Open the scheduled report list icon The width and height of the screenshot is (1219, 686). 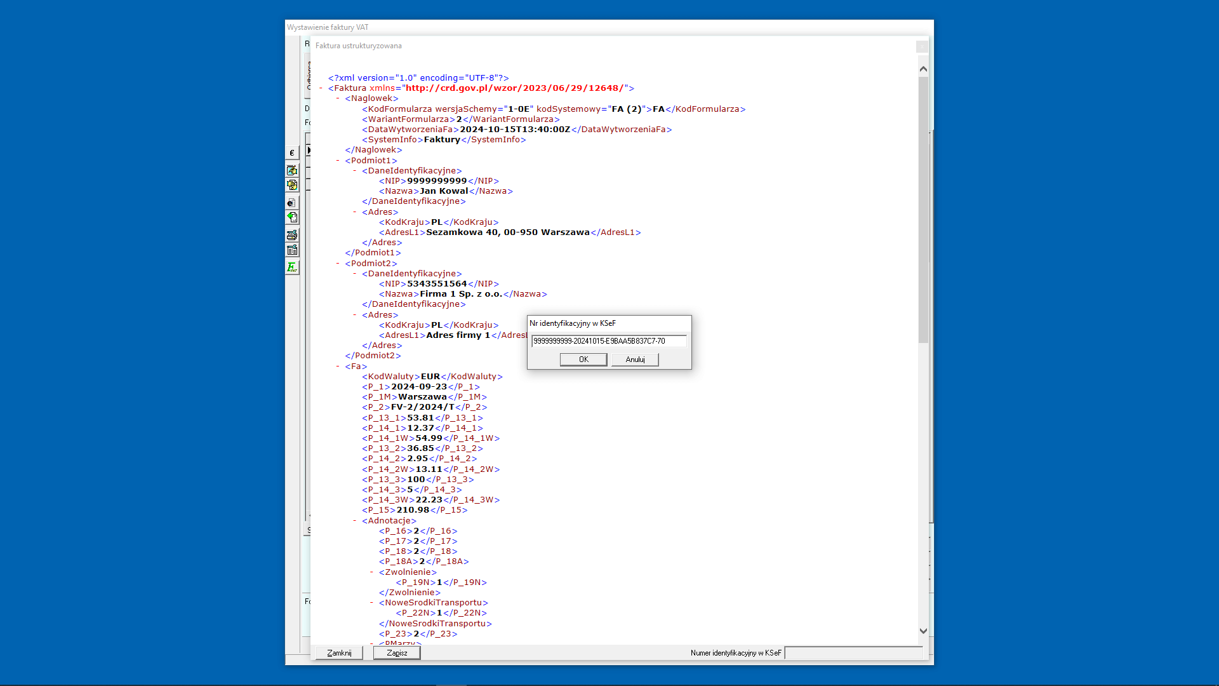coord(292,250)
